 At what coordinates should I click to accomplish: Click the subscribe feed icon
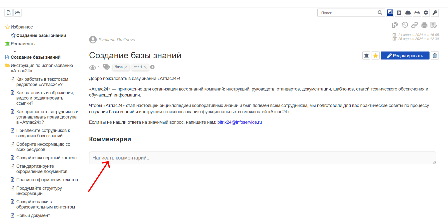tap(395, 25)
